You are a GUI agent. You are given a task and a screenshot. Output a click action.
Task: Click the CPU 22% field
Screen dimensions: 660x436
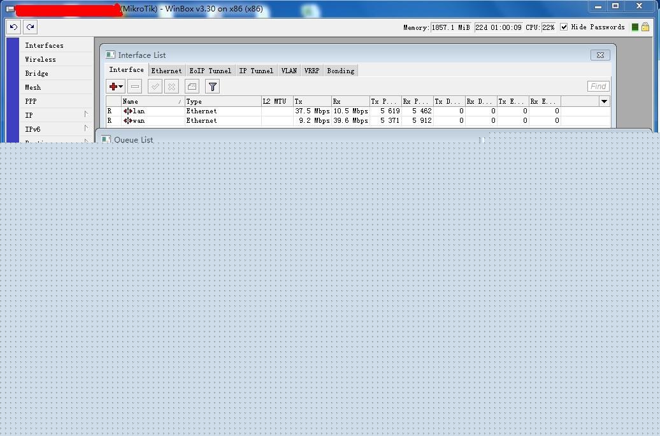(548, 27)
